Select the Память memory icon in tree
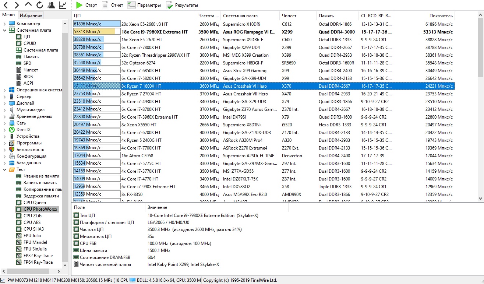 19,57
